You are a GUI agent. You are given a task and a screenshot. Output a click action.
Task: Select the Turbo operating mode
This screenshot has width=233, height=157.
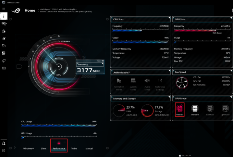74,149
